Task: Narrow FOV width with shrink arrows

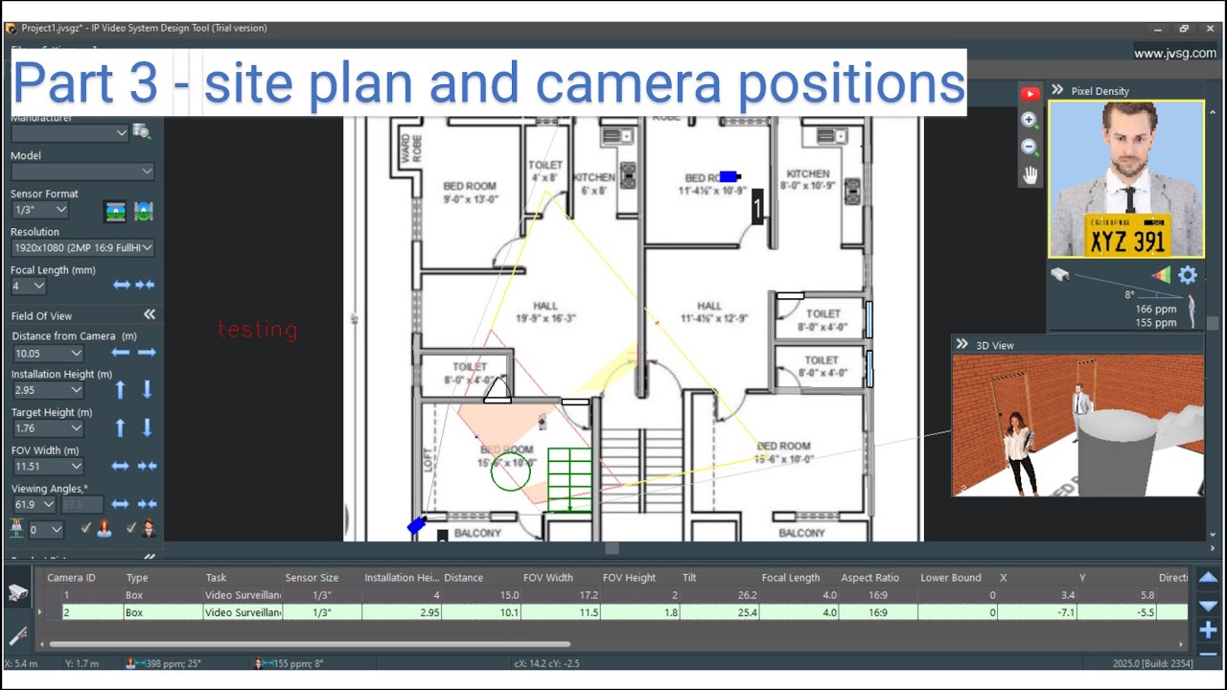Action: pyautogui.click(x=147, y=466)
